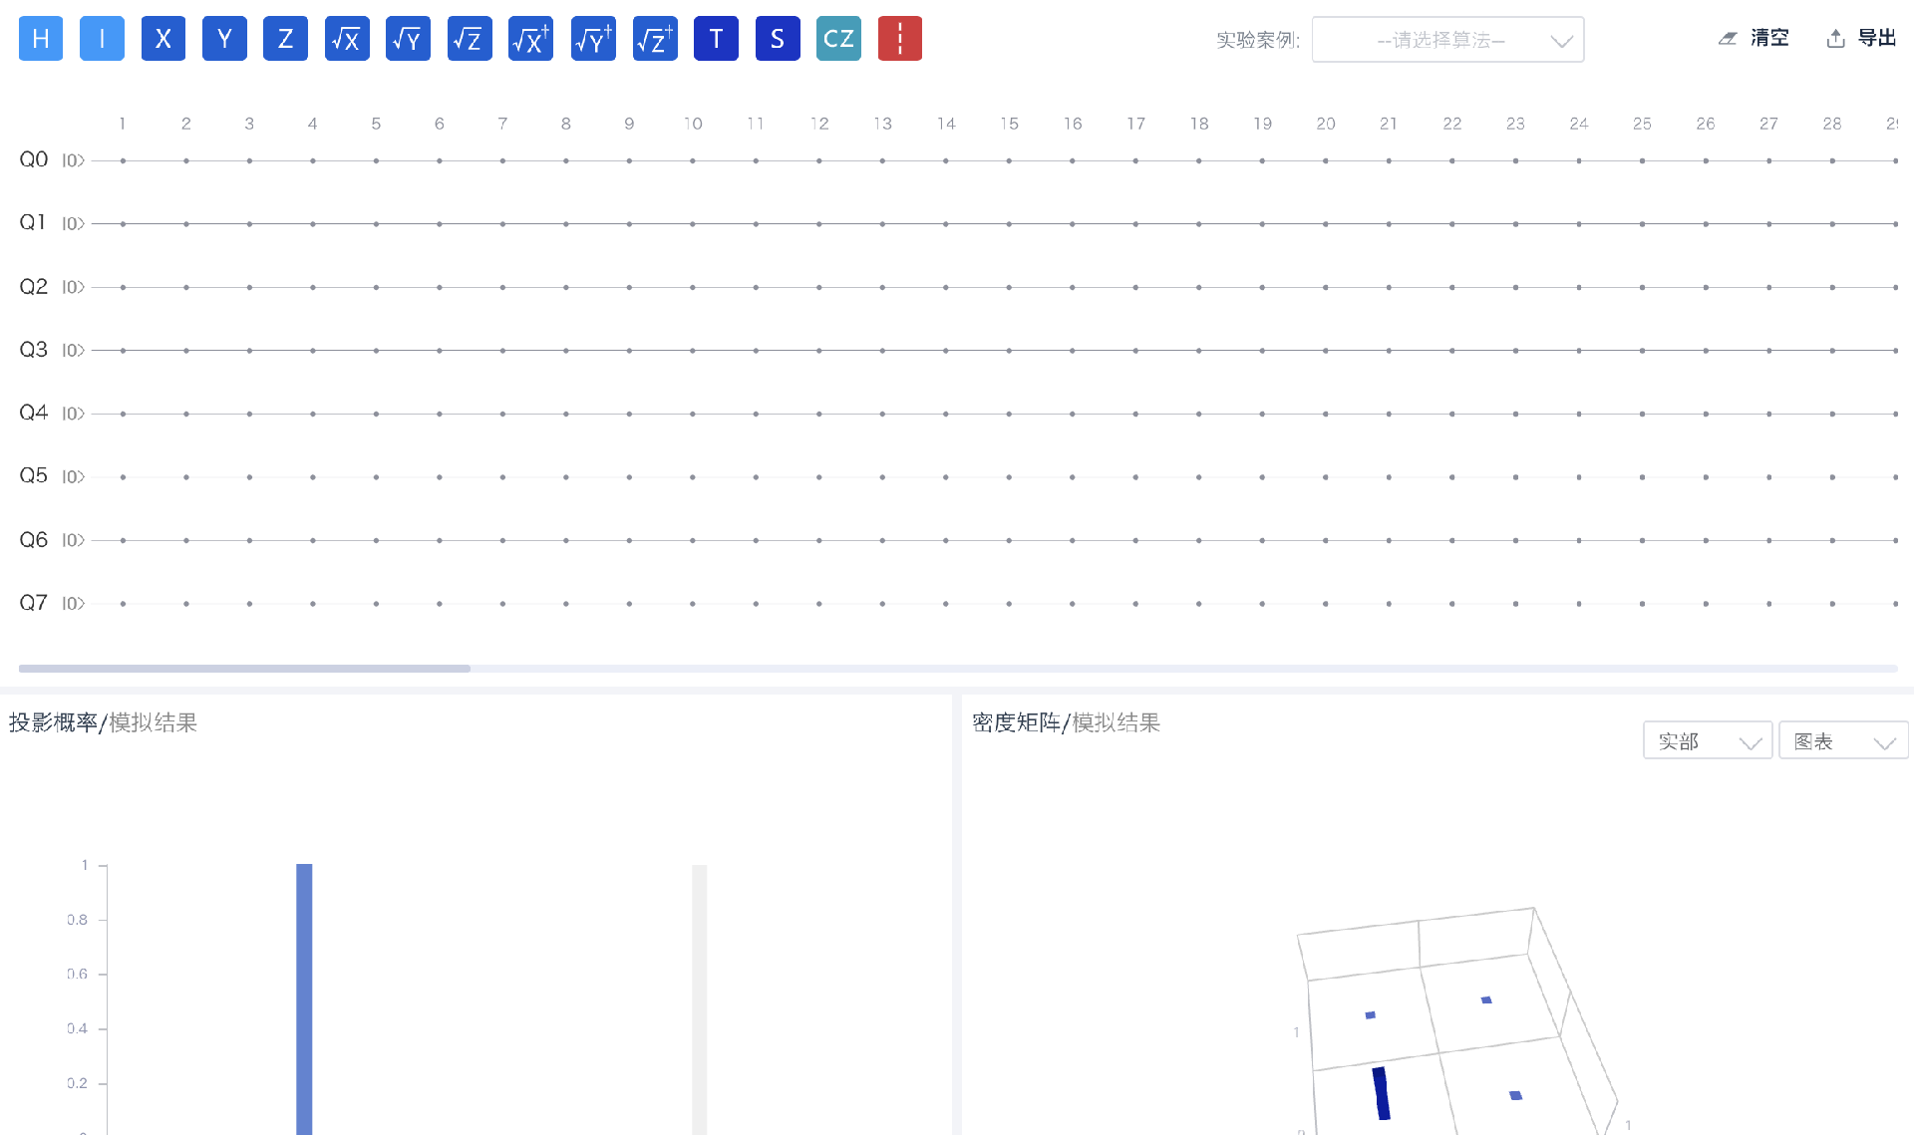Expand the 实部 real-part dropdown
This screenshot has width=1914, height=1135.
click(x=1707, y=741)
